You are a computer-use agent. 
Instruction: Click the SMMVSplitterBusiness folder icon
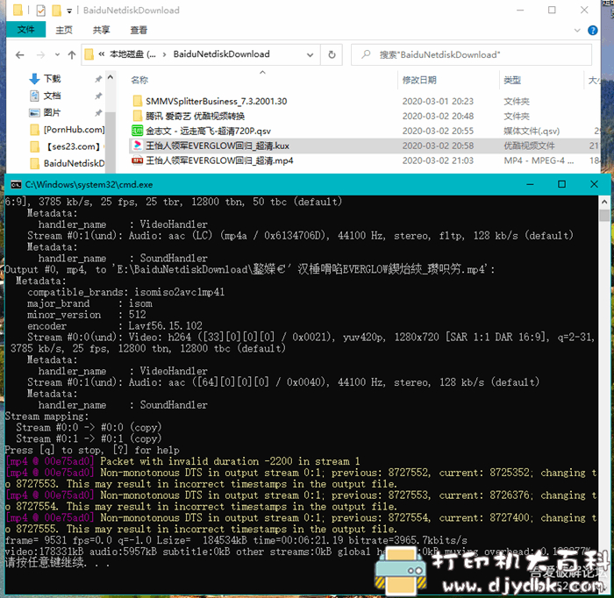click(137, 101)
